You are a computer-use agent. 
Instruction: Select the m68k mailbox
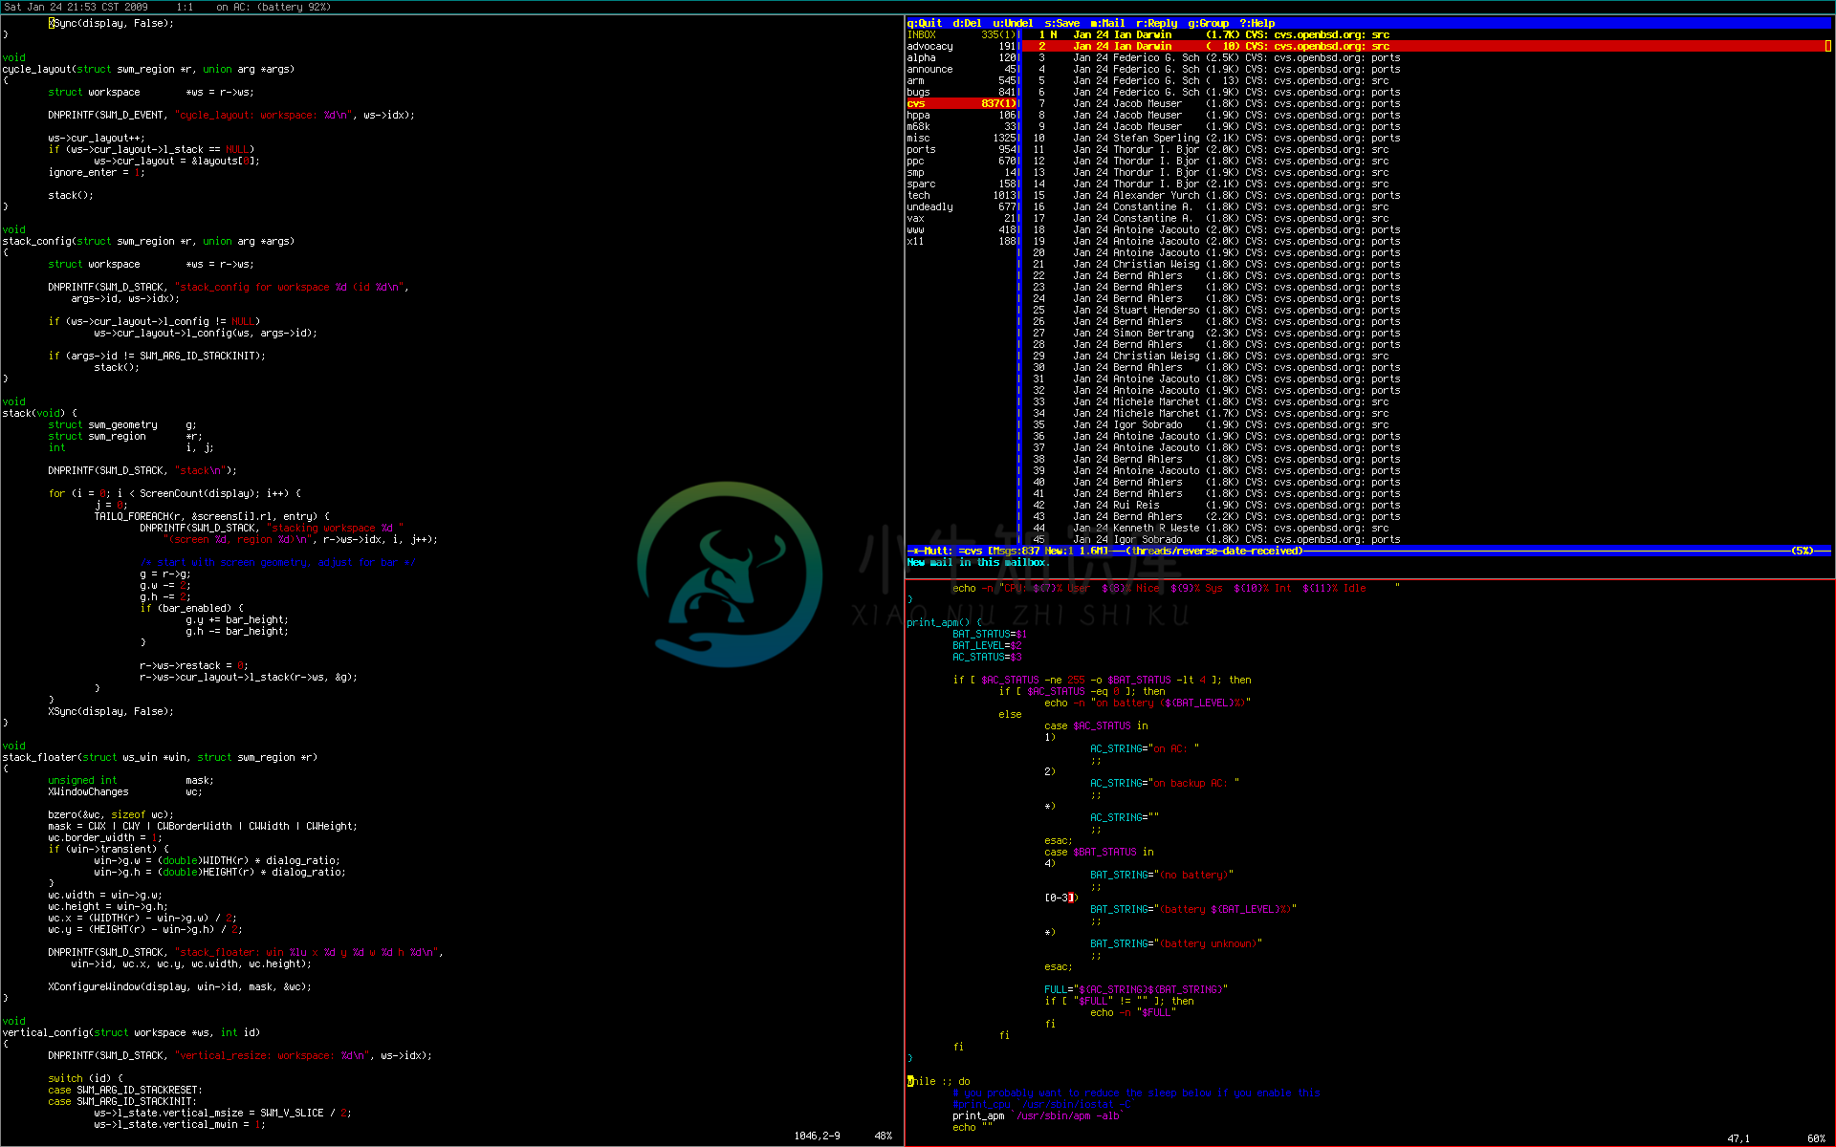point(961,126)
